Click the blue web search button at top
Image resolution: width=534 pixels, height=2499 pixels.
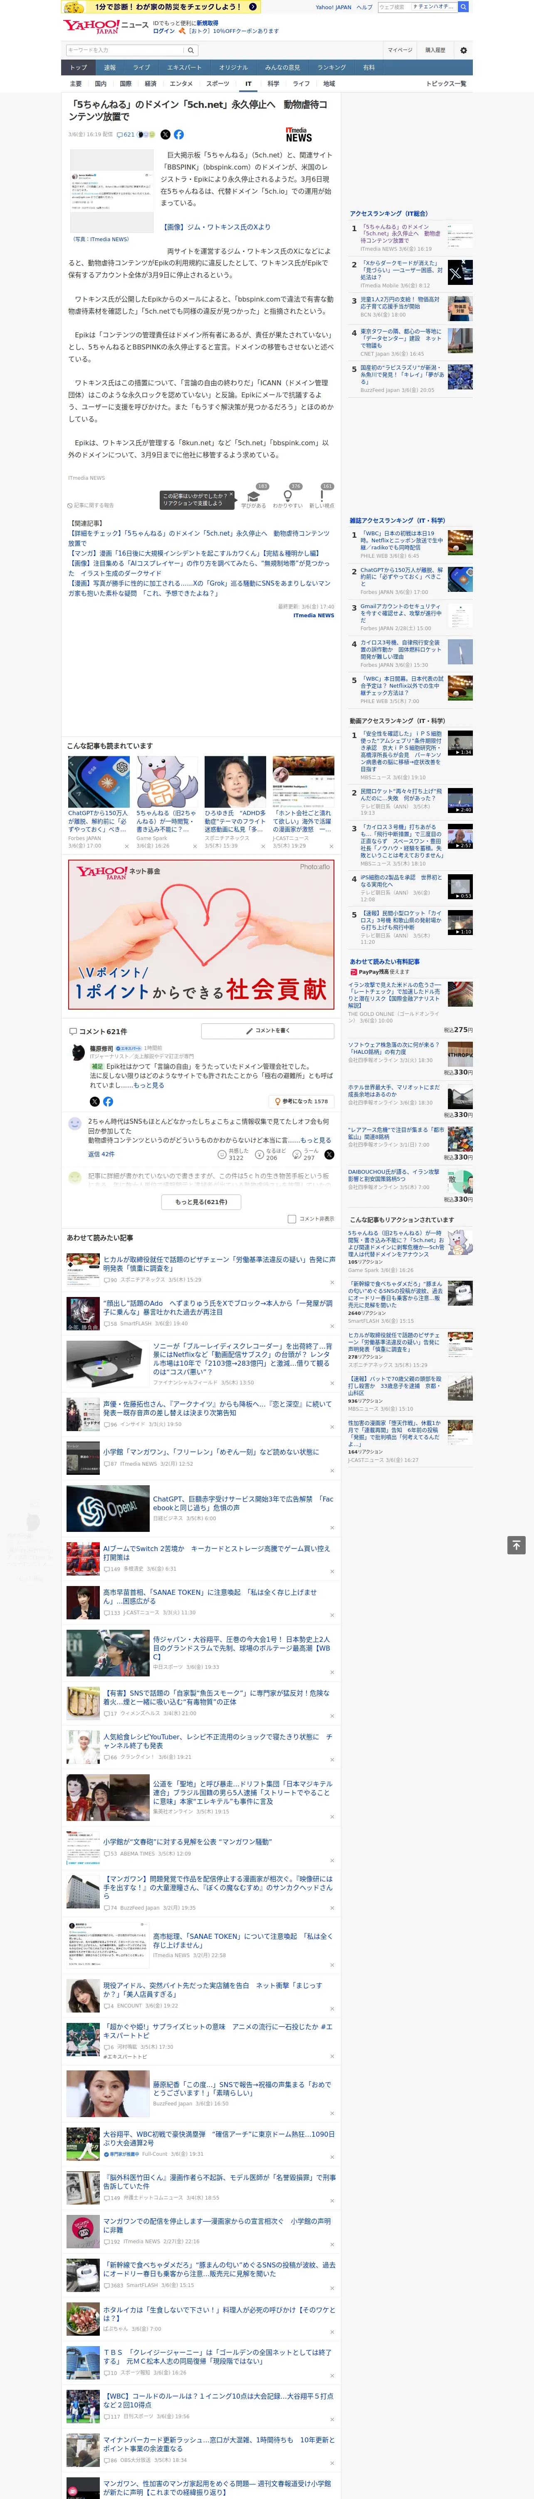click(x=463, y=7)
